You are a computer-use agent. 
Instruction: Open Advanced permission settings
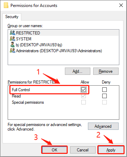point(103,126)
